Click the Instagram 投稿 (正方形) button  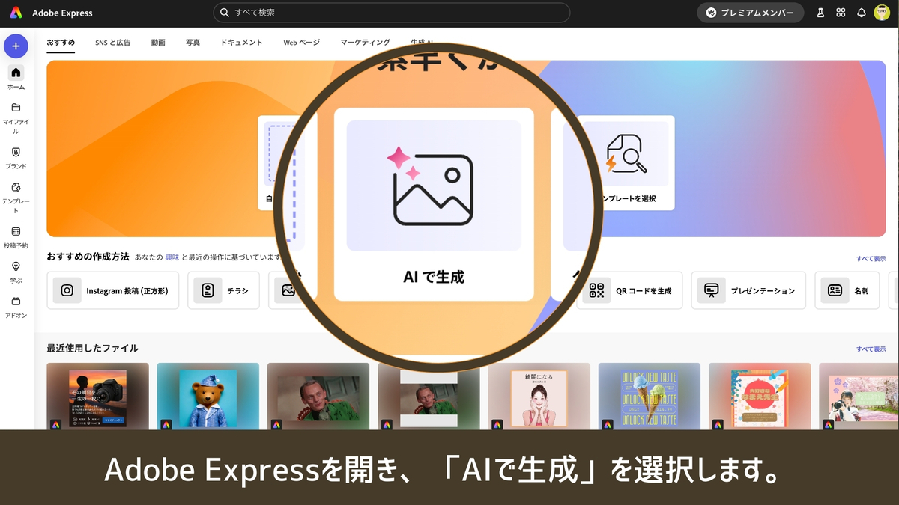(112, 290)
